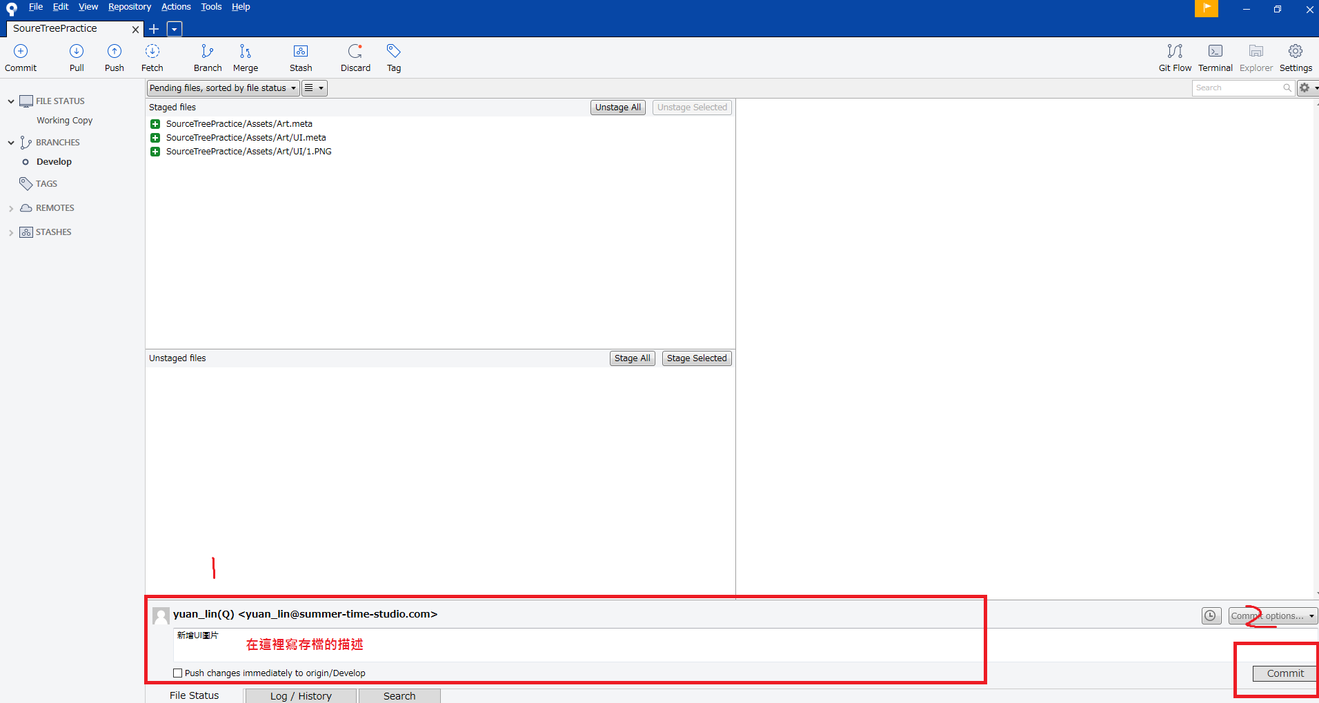The height and width of the screenshot is (703, 1319).
Task: Switch to the bottom Search tab
Action: click(x=399, y=696)
